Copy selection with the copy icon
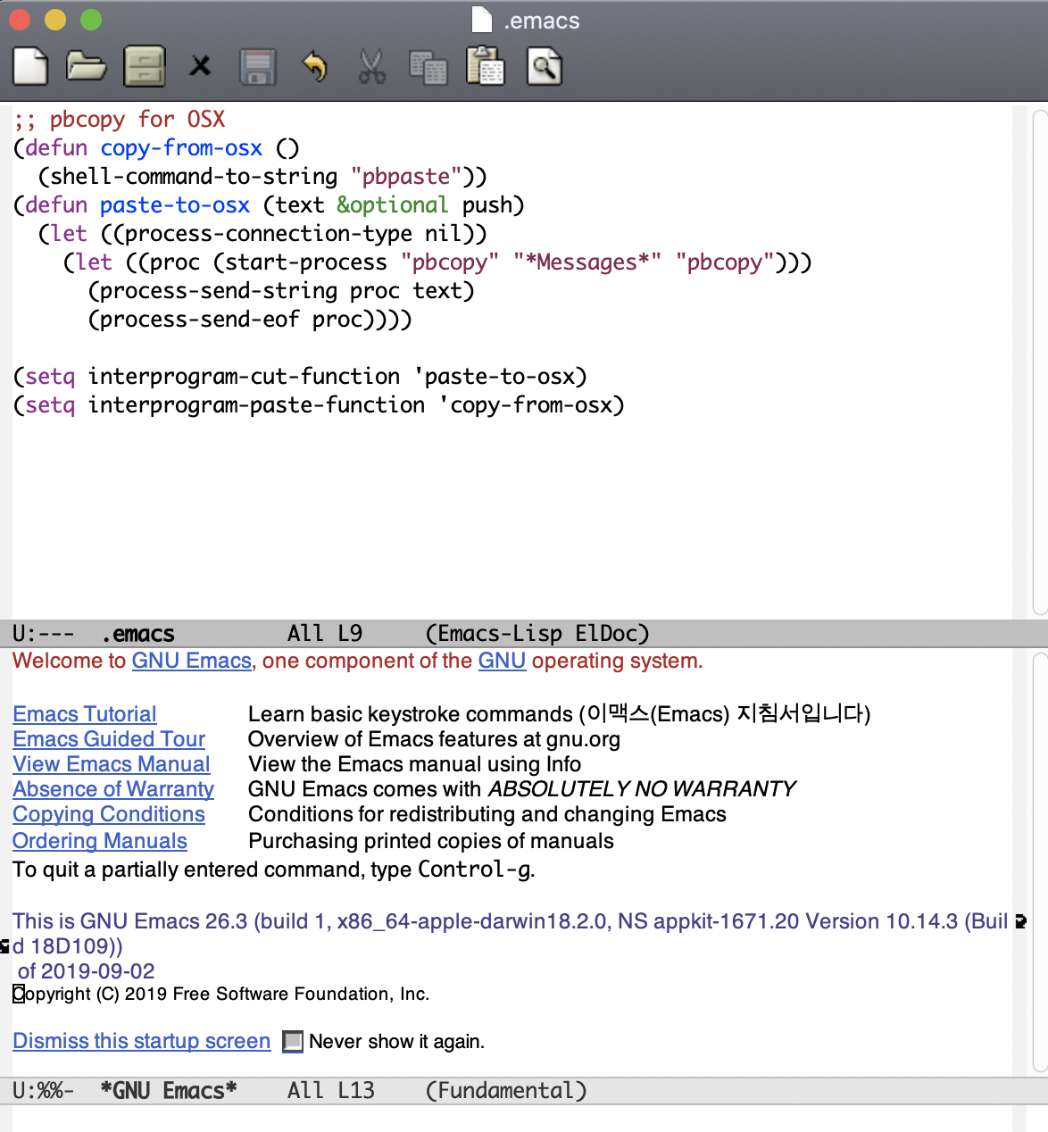The image size is (1048, 1132). pyautogui.click(x=428, y=68)
